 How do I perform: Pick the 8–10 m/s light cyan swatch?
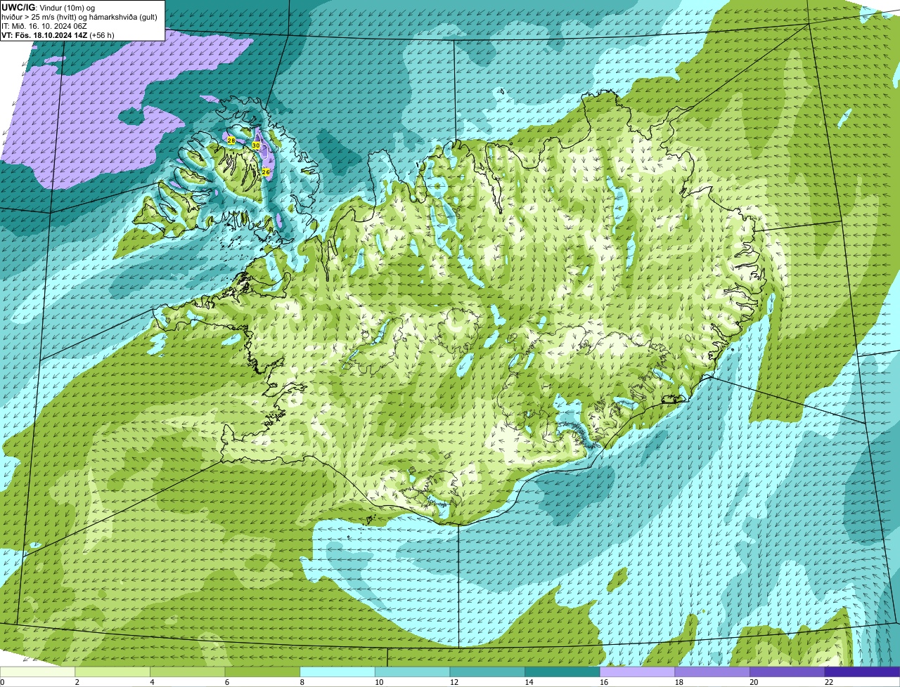click(x=337, y=672)
